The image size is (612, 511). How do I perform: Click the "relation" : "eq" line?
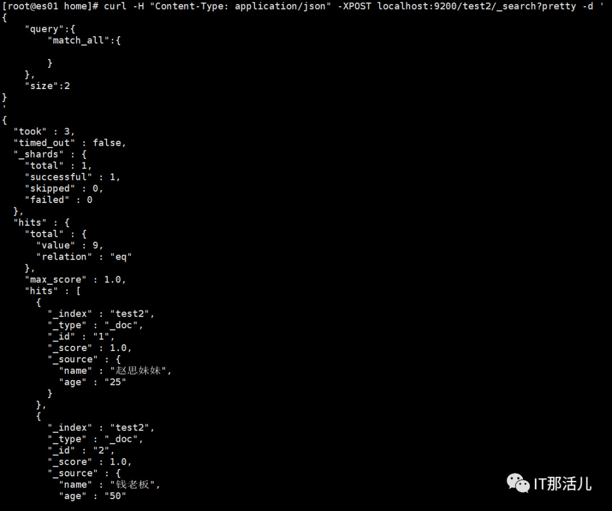coord(84,257)
